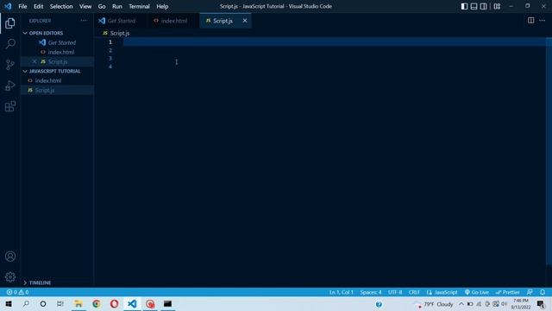Open the Manage gear icon
Screen dimensions: 552x311
click(10, 276)
